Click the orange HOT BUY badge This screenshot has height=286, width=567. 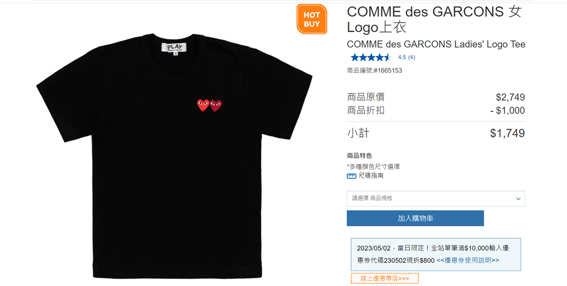(312, 19)
